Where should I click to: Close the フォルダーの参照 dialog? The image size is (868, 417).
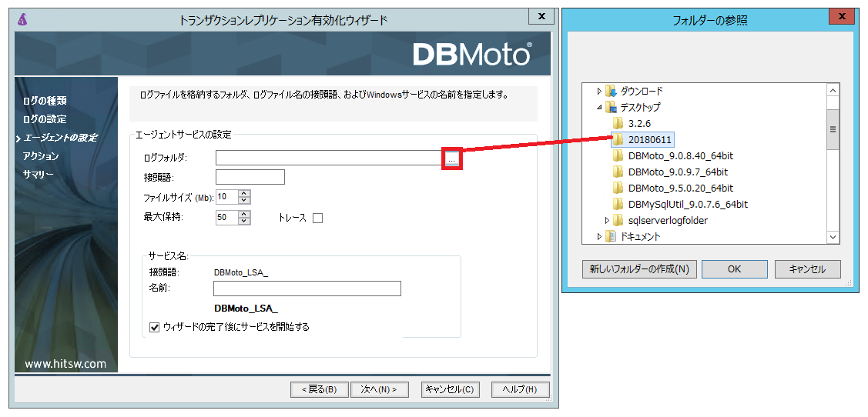[x=841, y=17]
